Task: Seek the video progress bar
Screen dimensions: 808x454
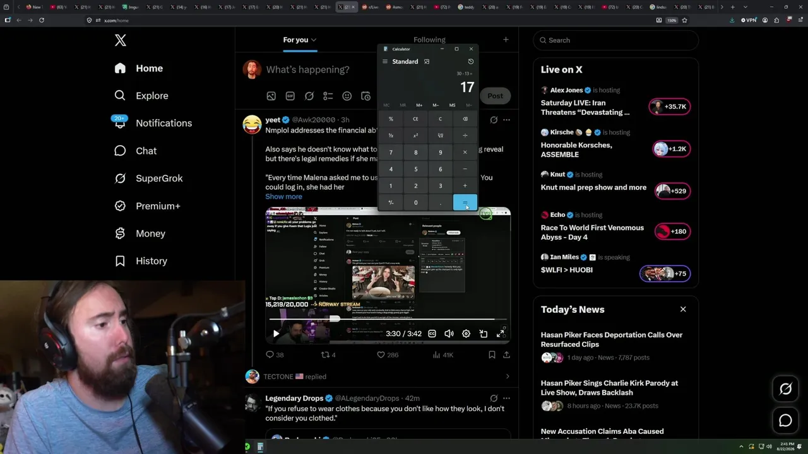Action: click(x=388, y=320)
